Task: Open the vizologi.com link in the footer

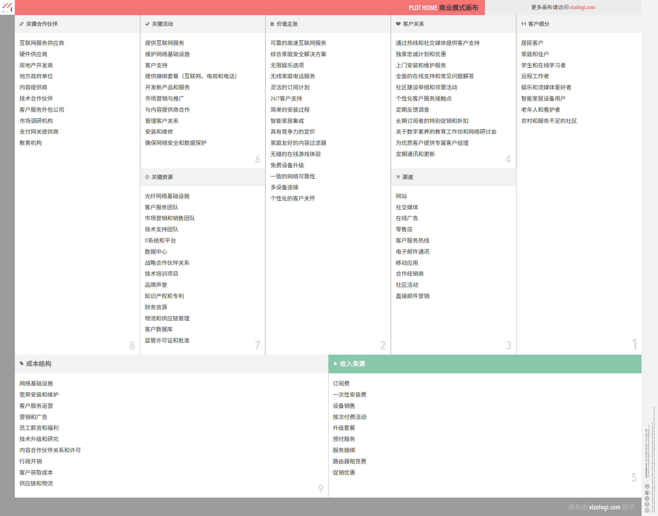Action: (x=604, y=507)
